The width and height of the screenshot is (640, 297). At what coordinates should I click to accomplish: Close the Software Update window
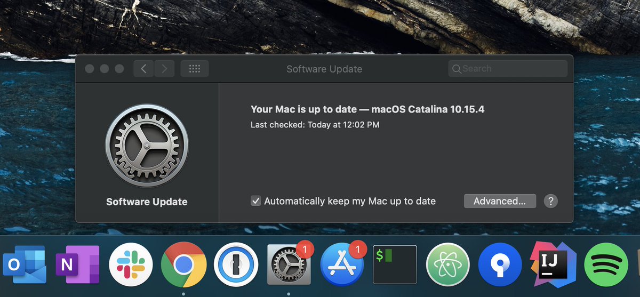pyautogui.click(x=90, y=69)
